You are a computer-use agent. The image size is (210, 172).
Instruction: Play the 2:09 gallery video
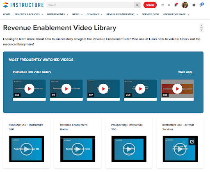click(x=140, y=89)
